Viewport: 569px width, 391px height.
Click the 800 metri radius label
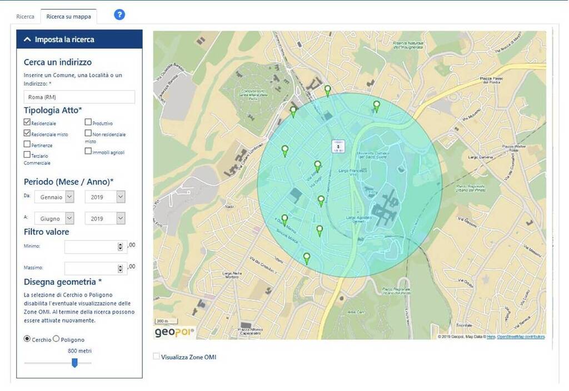79,351
